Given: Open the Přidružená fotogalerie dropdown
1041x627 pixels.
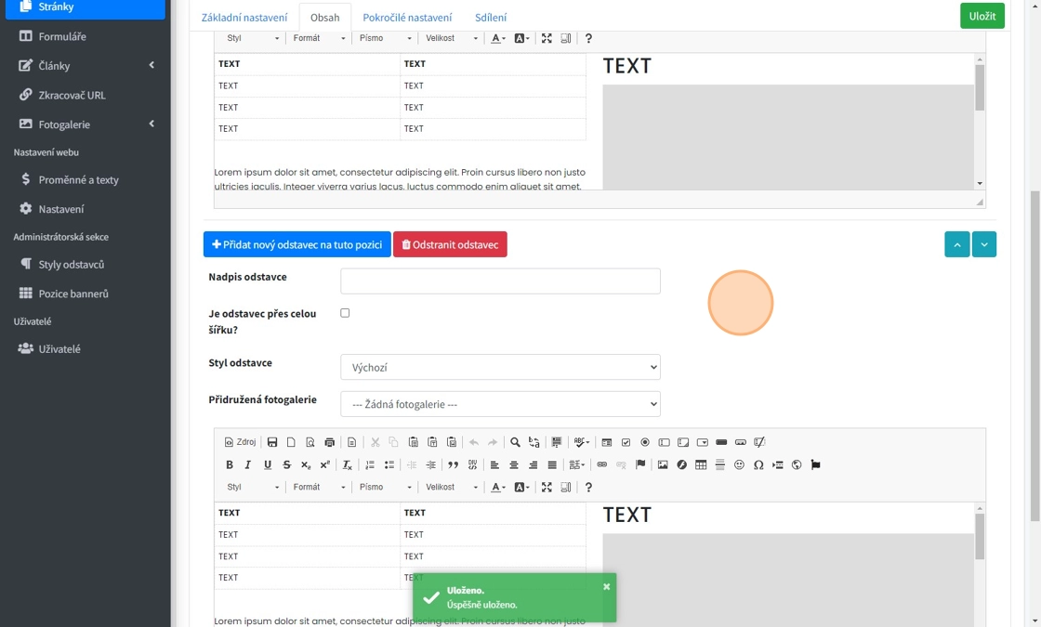Looking at the screenshot, I should (x=500, y=404).
